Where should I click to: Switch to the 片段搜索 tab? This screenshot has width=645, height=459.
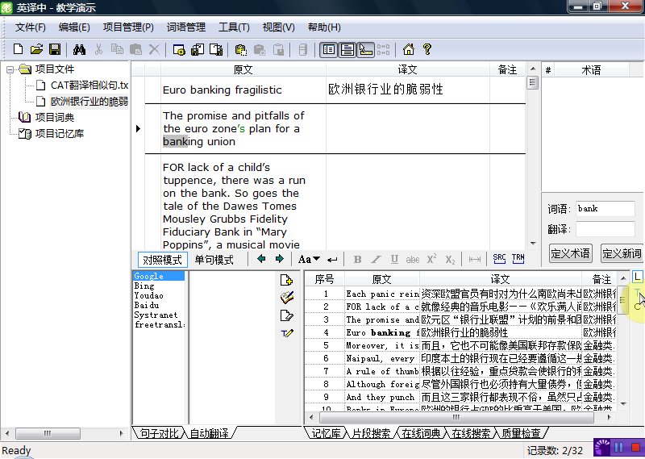point(372,433)
